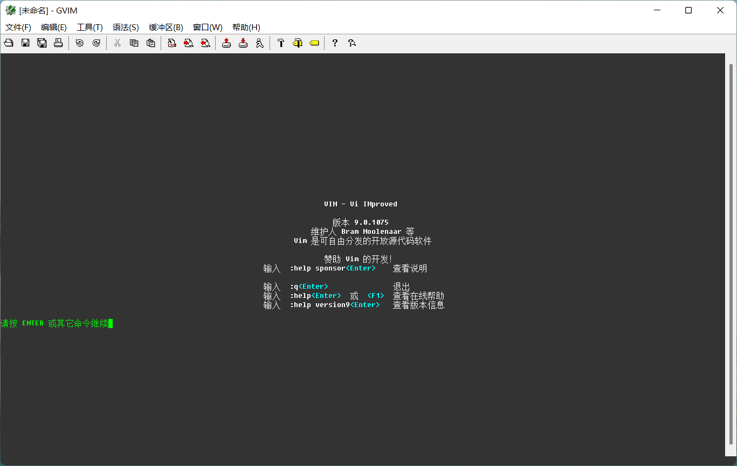
Task: Minimize the GVIM window
Action: click(657, 10)
